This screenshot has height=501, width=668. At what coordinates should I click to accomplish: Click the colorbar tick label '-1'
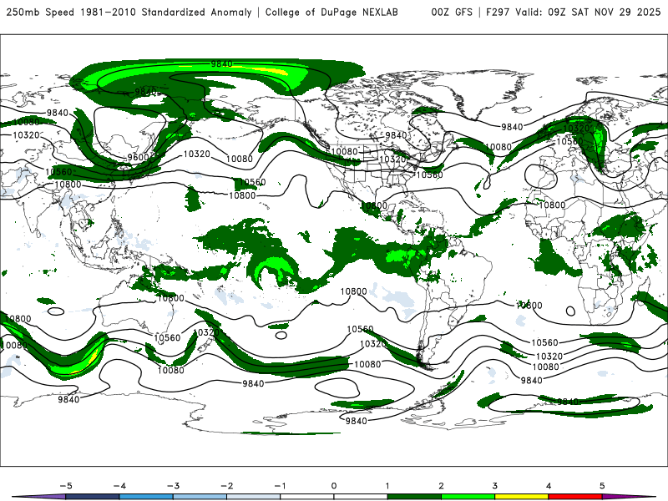click(280, 486)
